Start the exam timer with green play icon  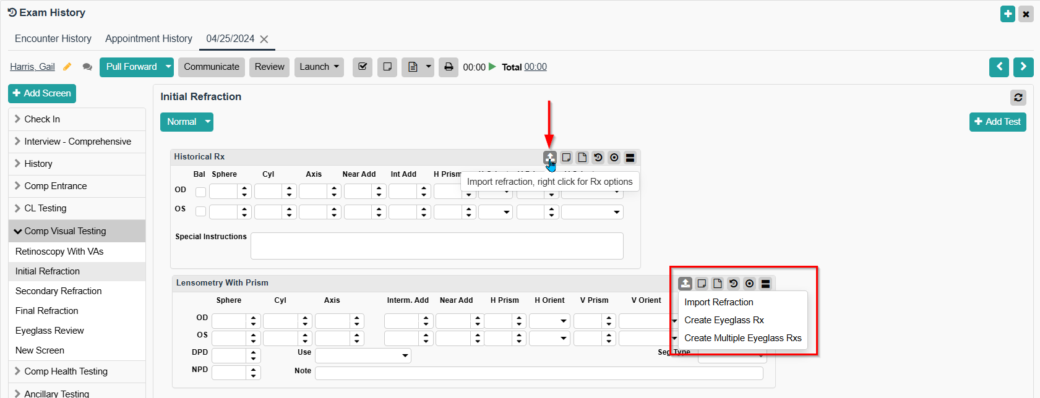492,67
